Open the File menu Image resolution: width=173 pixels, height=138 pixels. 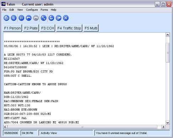pos(4,10)
